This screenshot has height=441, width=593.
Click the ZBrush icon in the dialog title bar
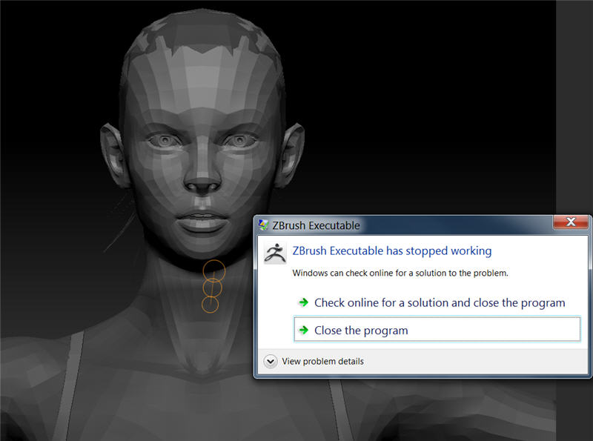click(265, 225)
